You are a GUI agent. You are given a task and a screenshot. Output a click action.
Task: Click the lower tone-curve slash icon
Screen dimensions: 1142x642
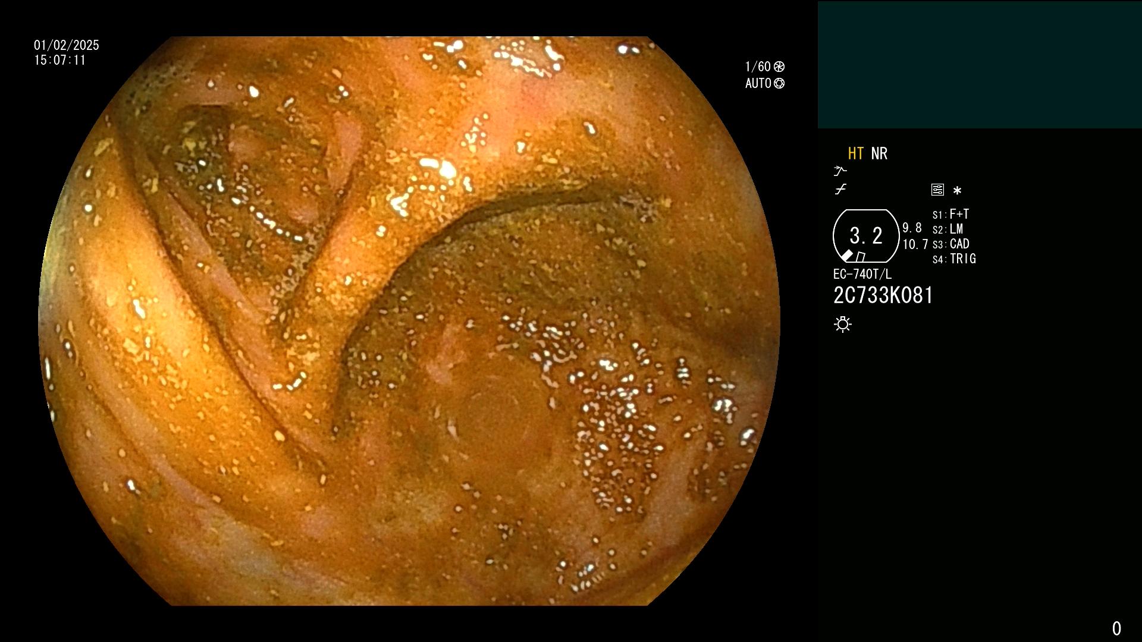pyautogui.click(x=840, y=190)
